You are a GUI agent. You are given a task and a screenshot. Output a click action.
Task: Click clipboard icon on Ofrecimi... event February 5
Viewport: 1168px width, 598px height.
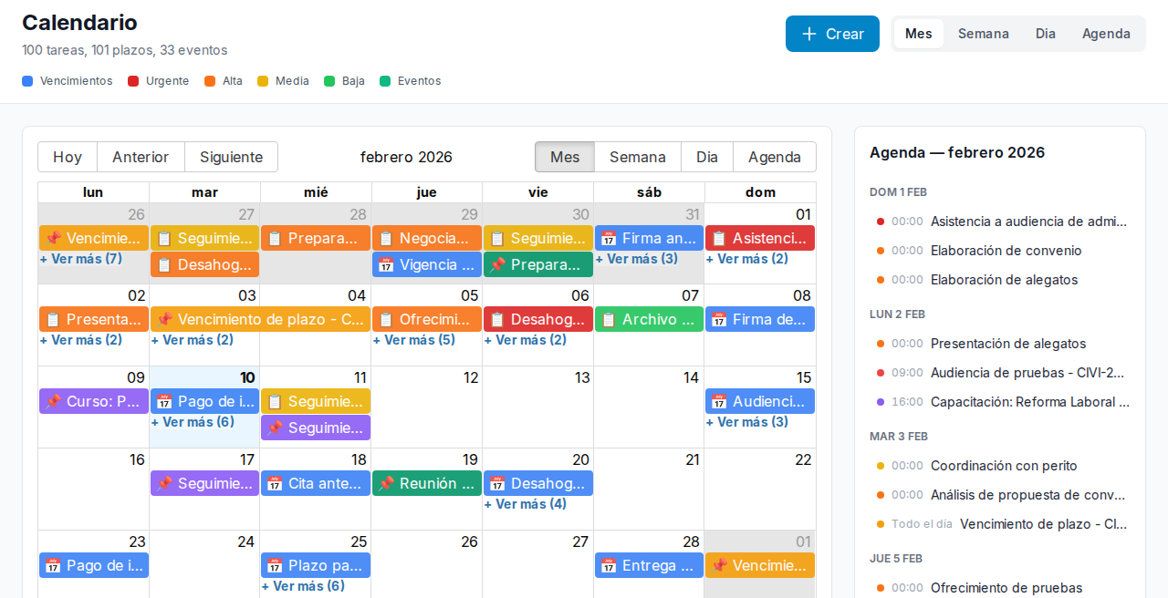(386, 320)
